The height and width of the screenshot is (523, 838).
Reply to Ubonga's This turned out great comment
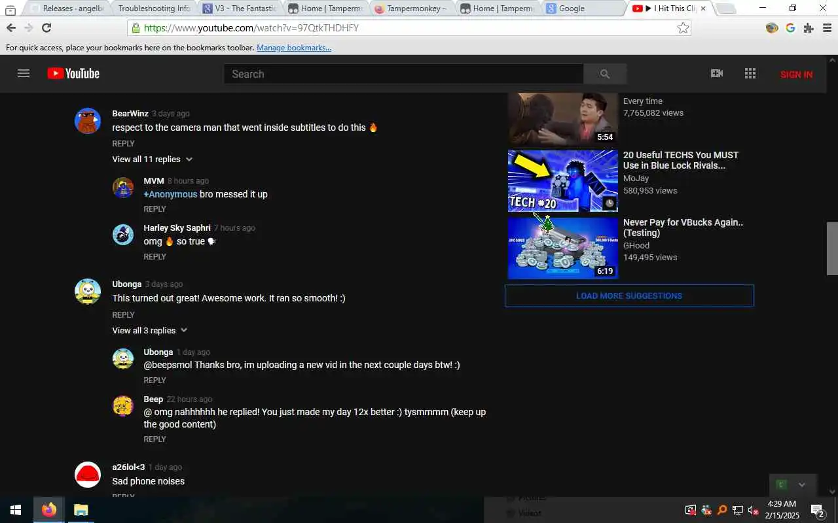click(123, 315)
